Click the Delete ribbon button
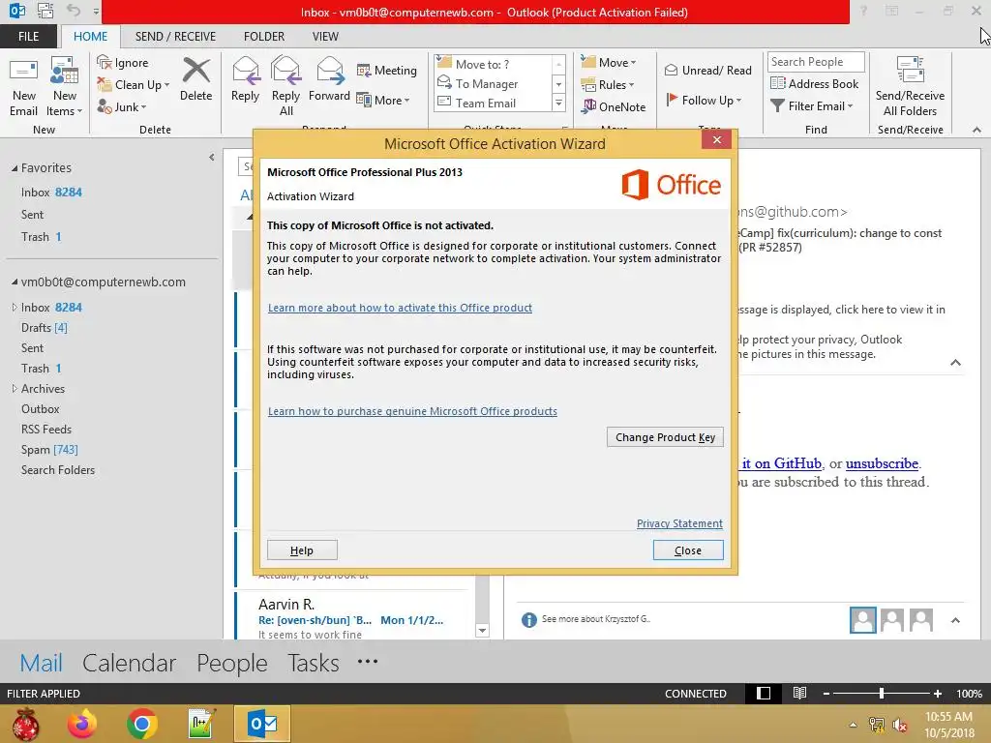Image resolution: width=991 pixels, height=743 pixels. (195, 79)
